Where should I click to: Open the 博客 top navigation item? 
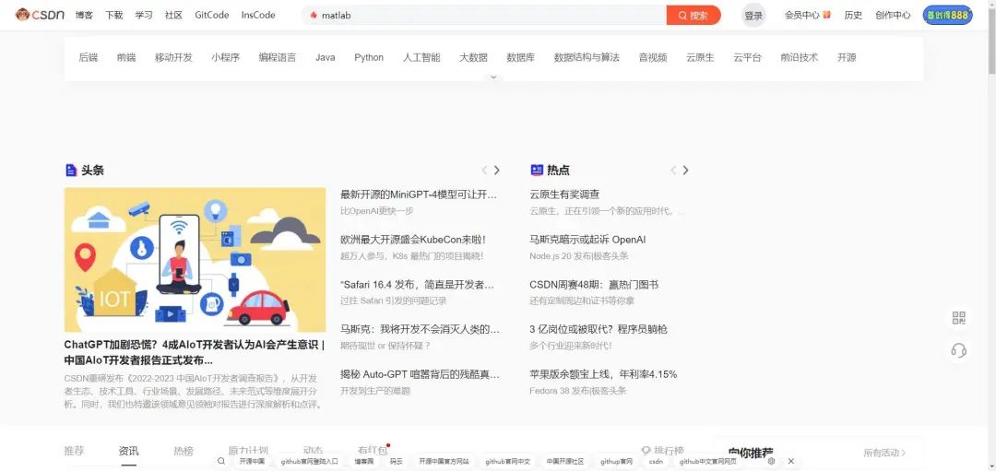[84, 16]
